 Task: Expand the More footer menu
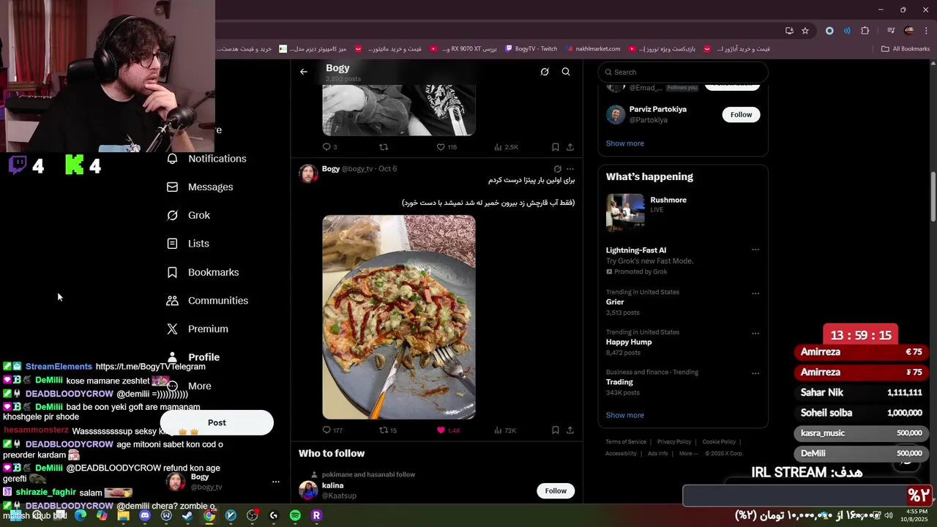[x=688, y=454]
